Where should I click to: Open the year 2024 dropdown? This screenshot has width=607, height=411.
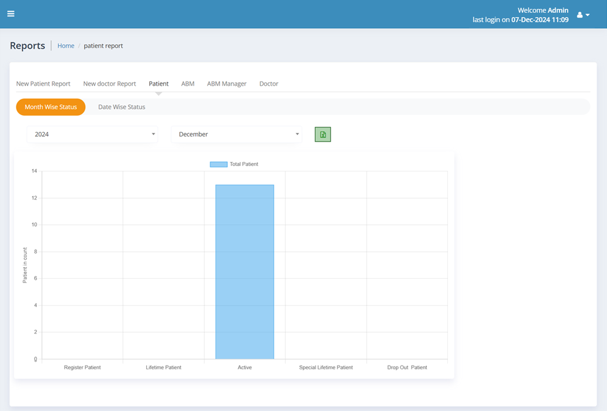click(x=92, y=134)
